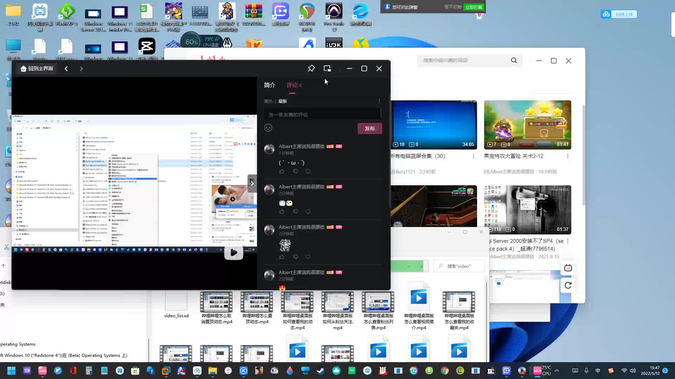The height and width of the screenshot is (379, 675).
Task: Reply to the second comment (2分钟前)
Action: pyautogui.click(x=308, y=212)
